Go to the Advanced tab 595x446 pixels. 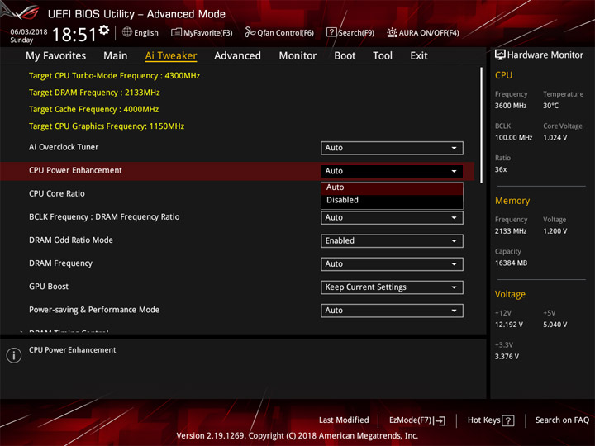click(237, 56)
